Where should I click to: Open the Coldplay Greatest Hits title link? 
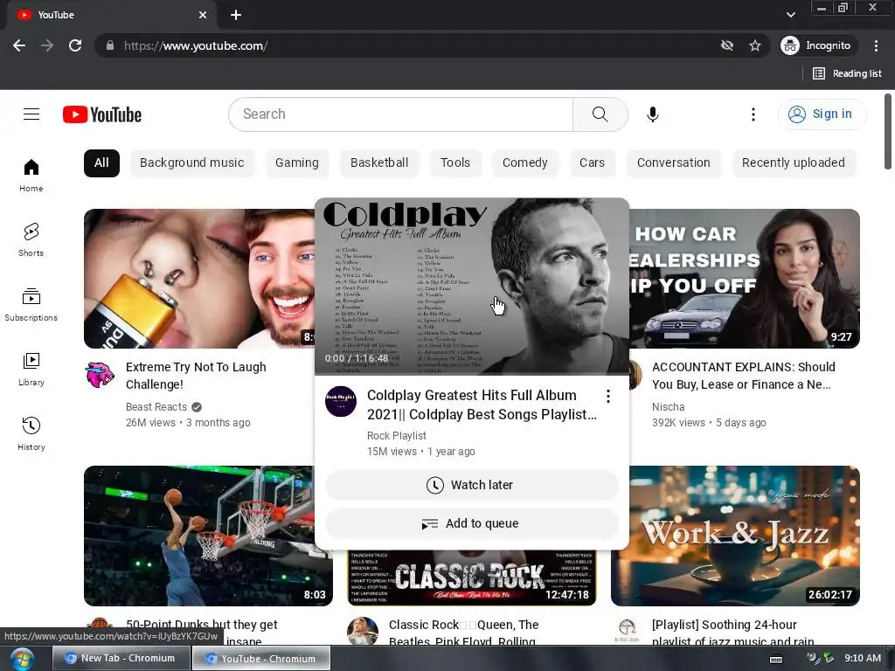coord(482,405)
